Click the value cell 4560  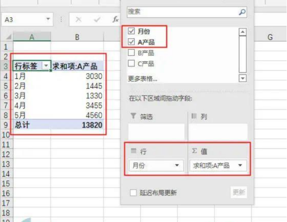point(77,115)
